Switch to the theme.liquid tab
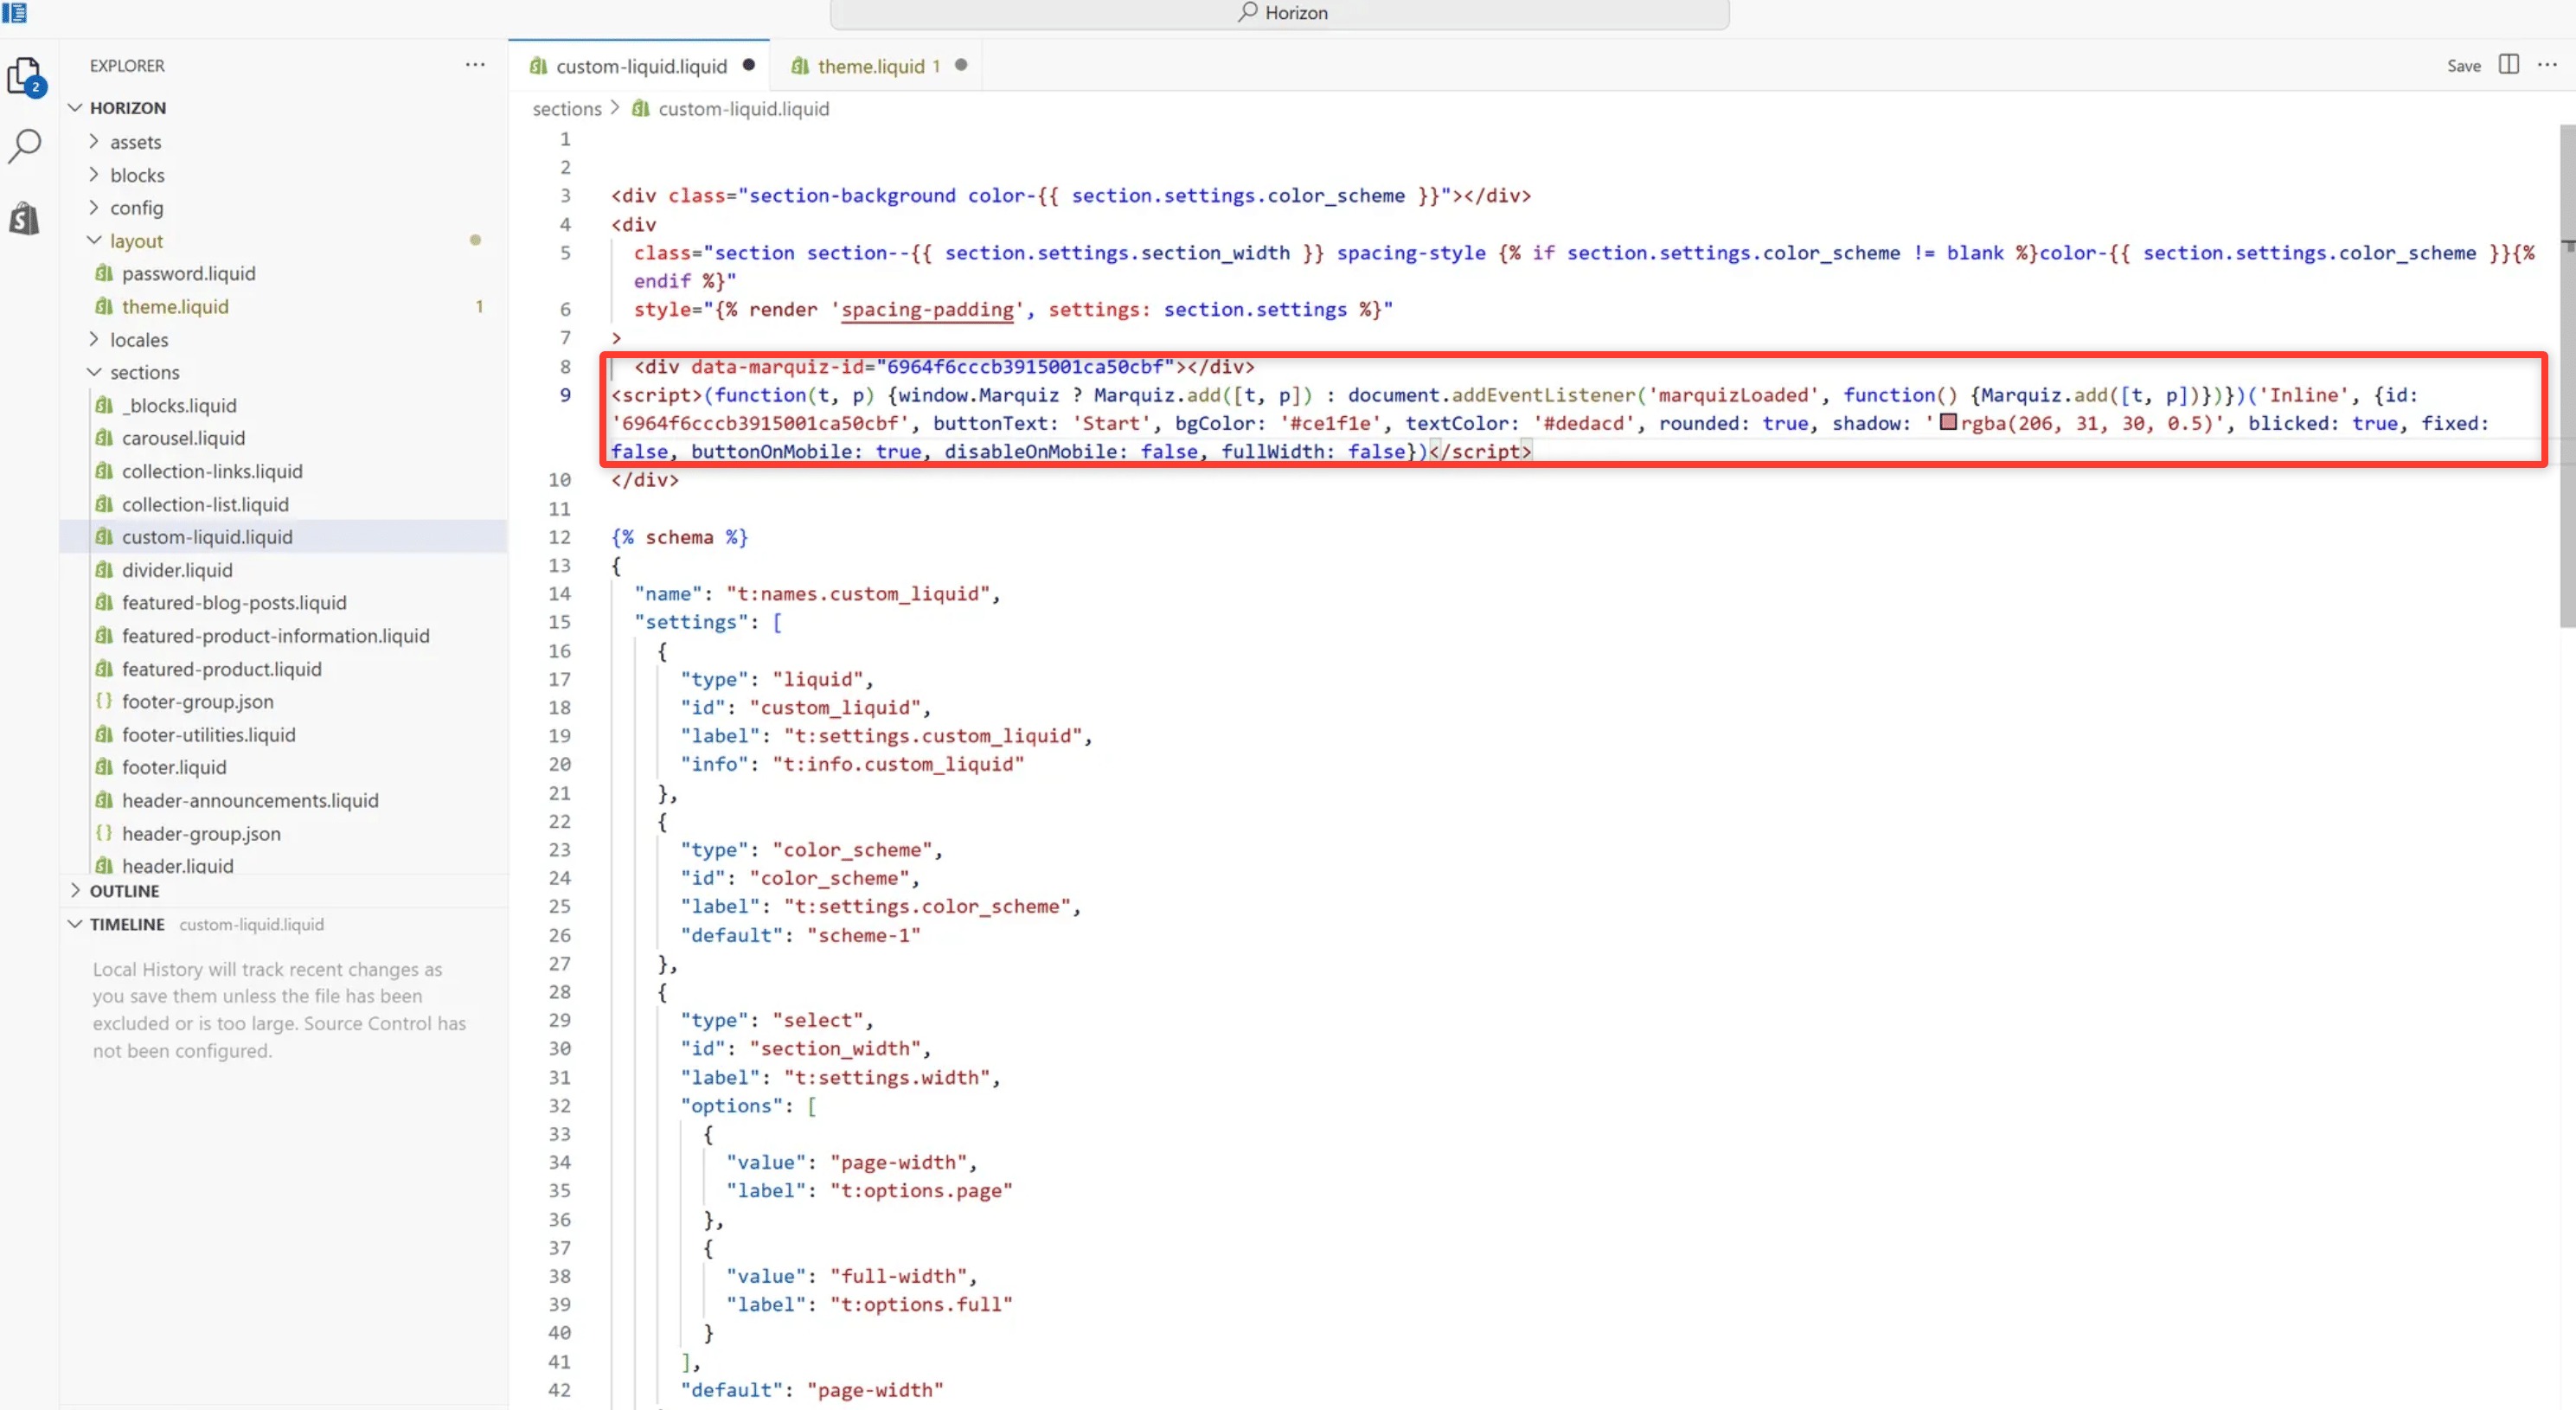Viewport: 2576px width, 1410px height. tap(870, 66)
